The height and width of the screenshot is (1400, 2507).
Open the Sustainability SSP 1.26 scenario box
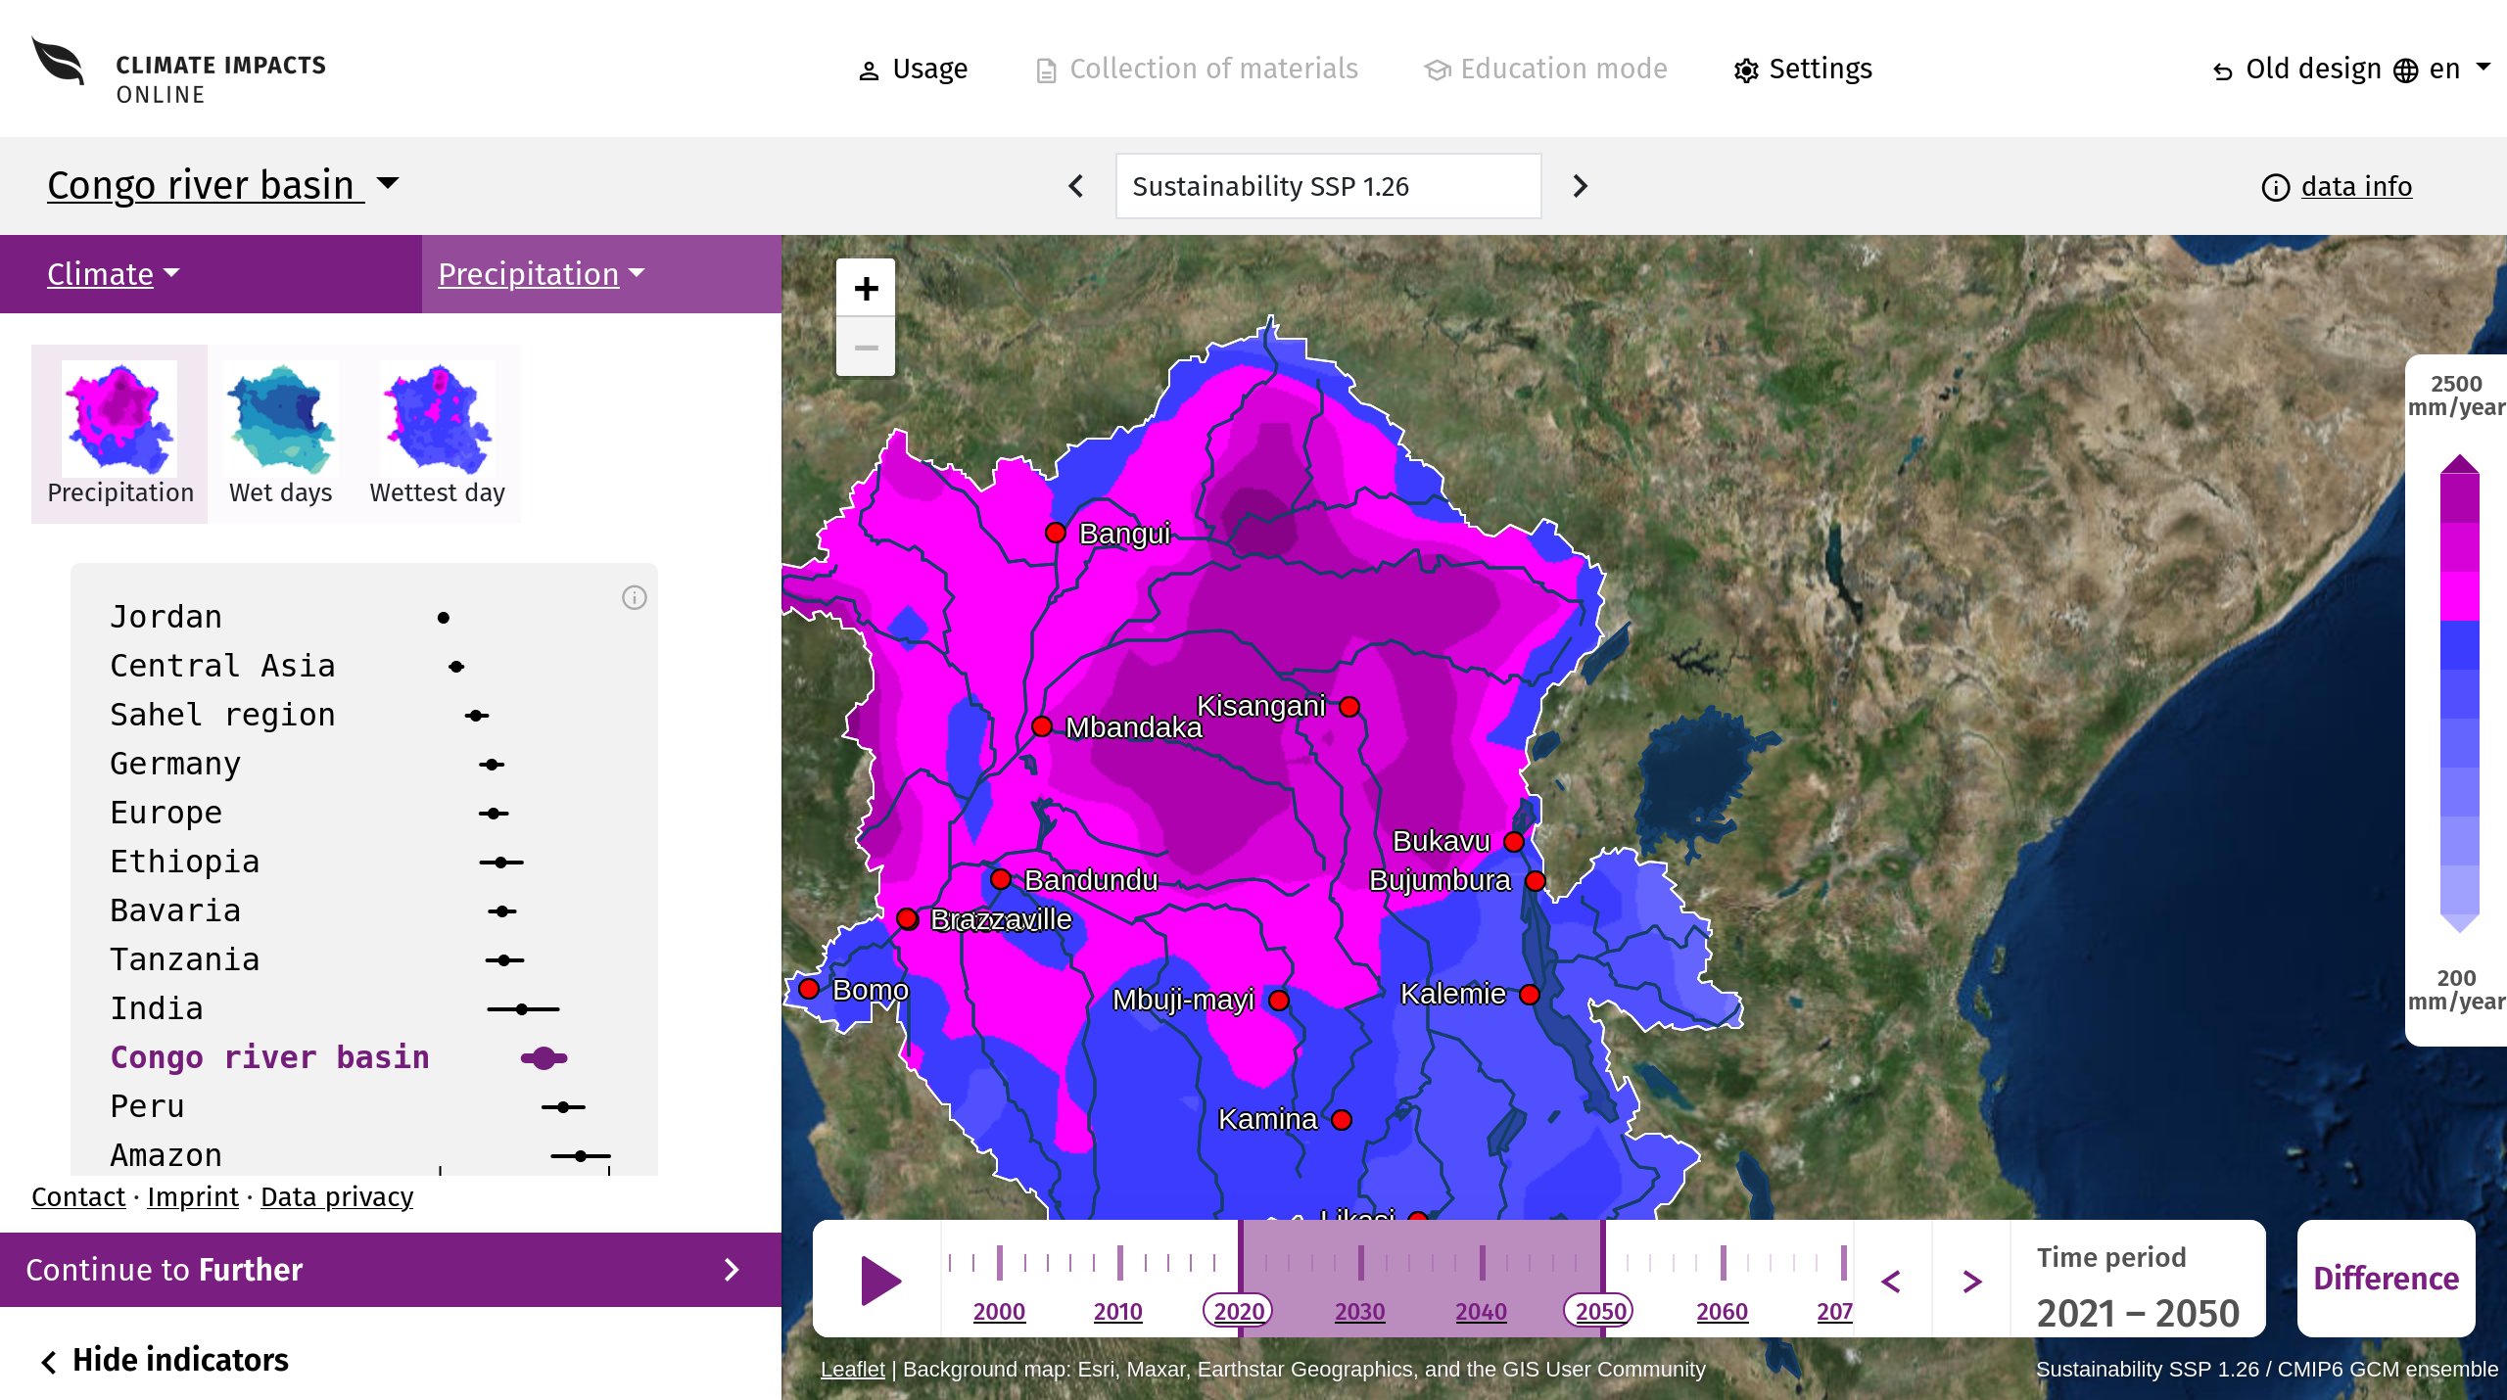tap(1328, 186)
